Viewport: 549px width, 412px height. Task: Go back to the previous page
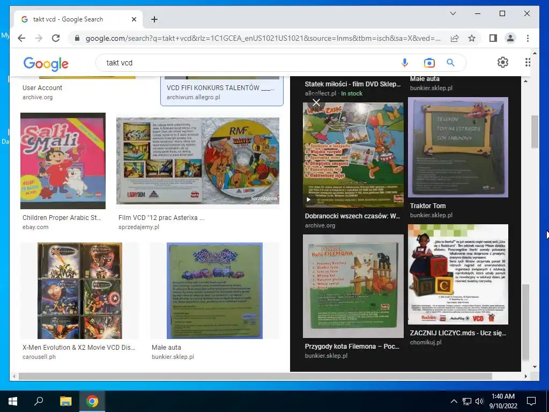point(21,38)
